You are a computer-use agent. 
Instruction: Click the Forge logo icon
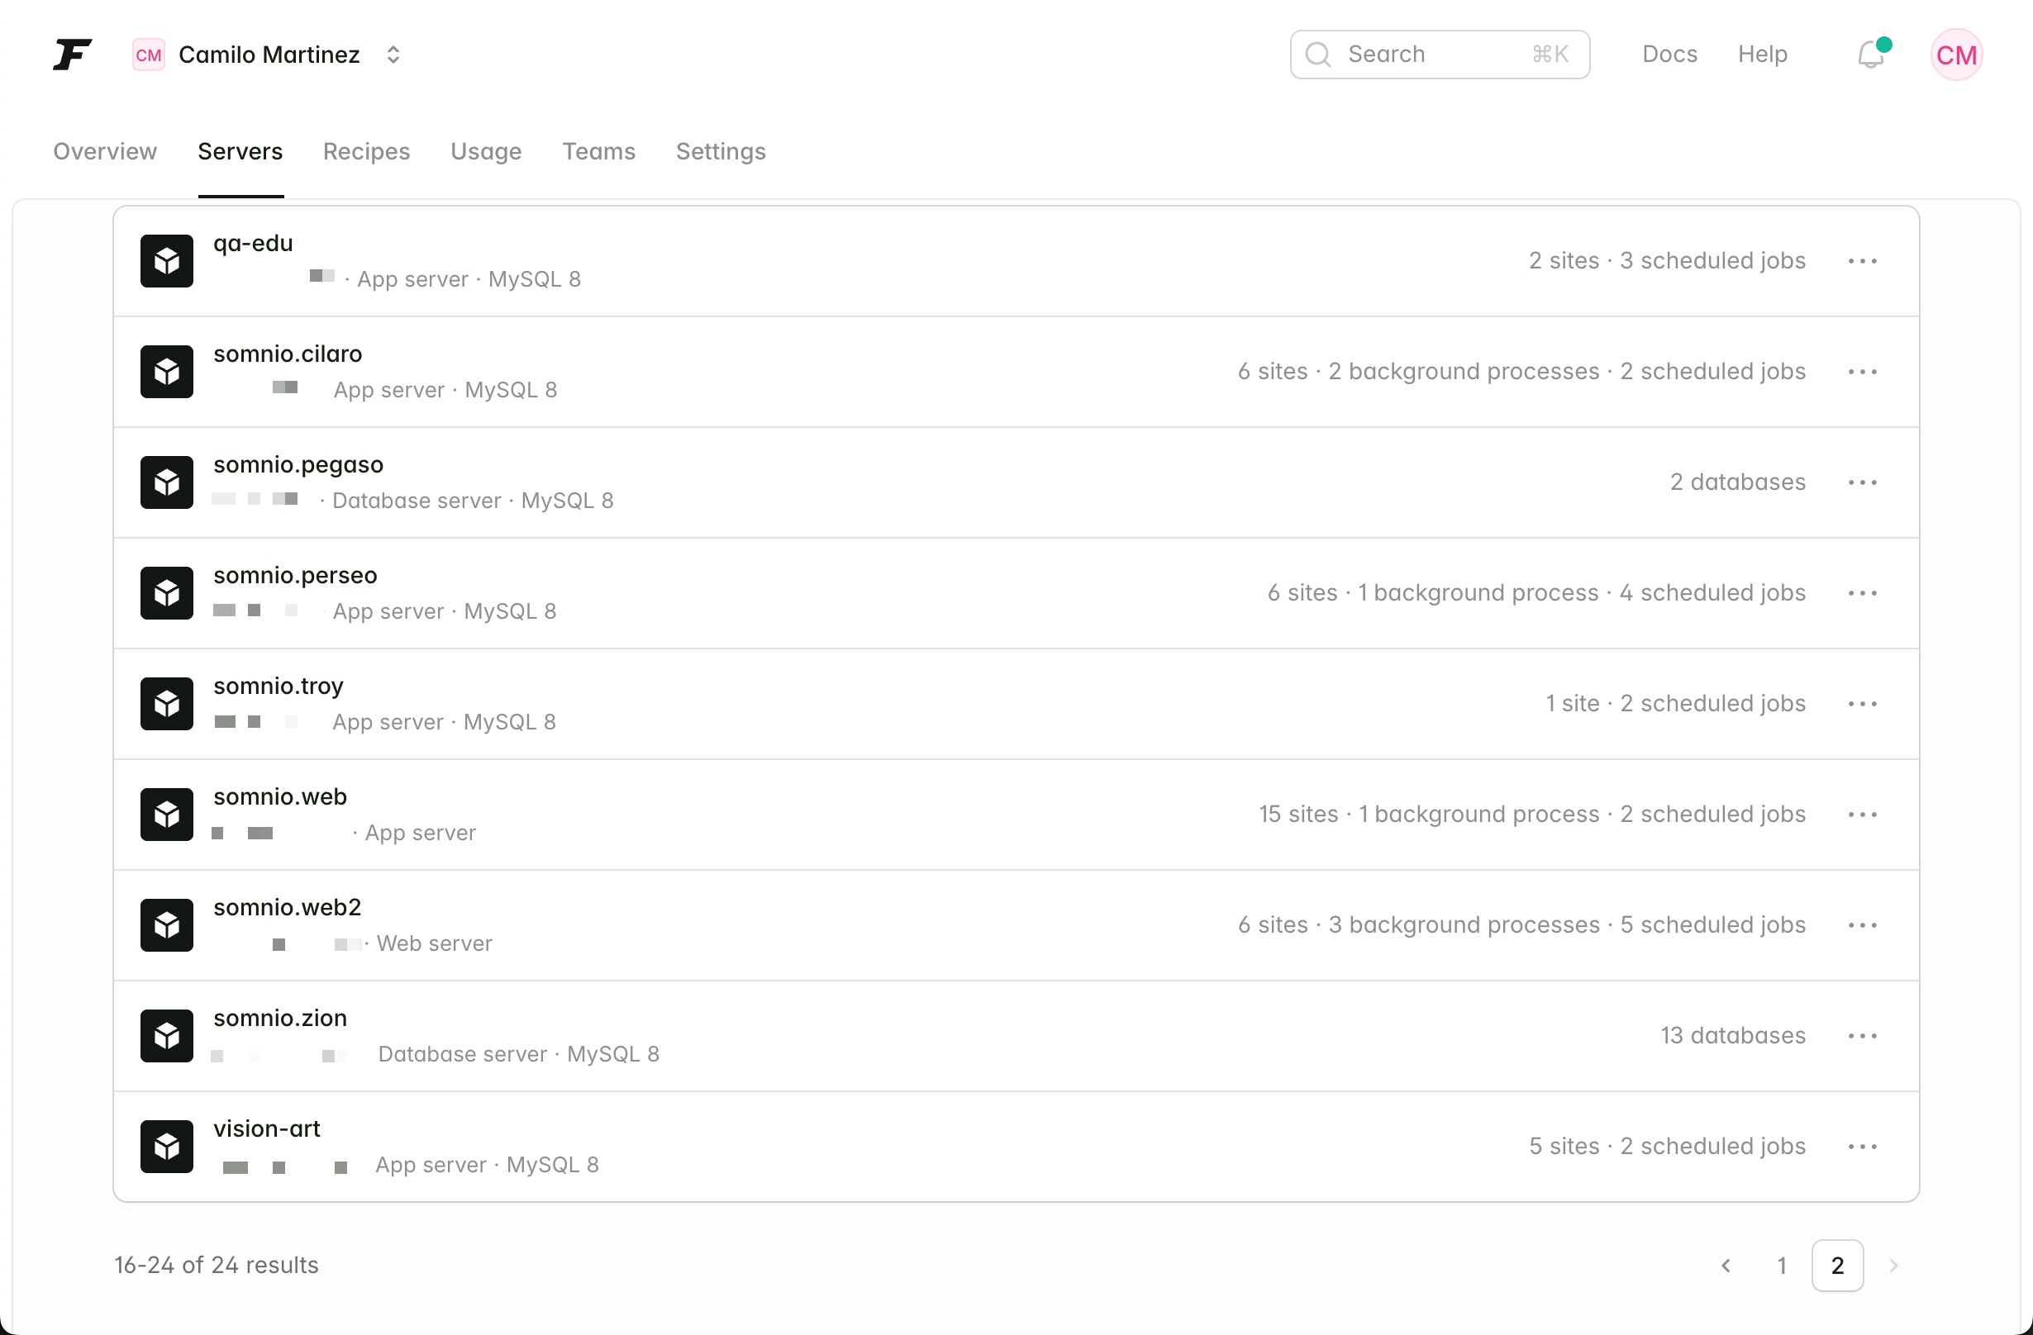(72, 55)
